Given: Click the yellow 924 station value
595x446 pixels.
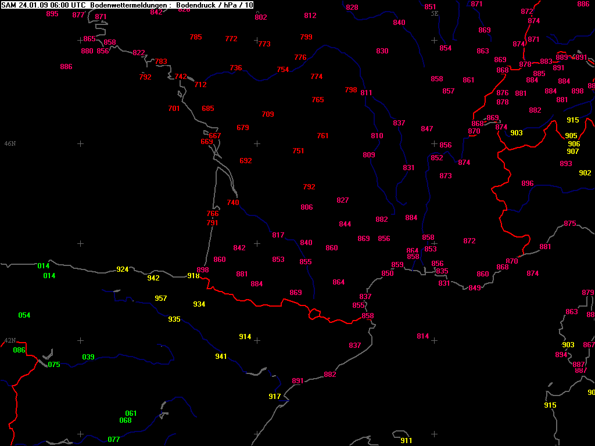Looking at the screenshot, I should click(x=123, y=269).
